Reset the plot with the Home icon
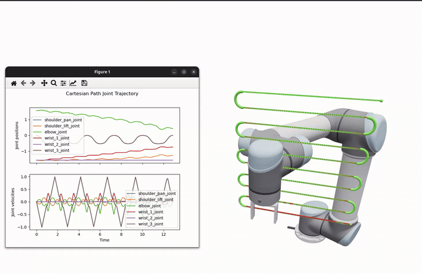This screenshot has width=422, height=274. click(13, 83)
